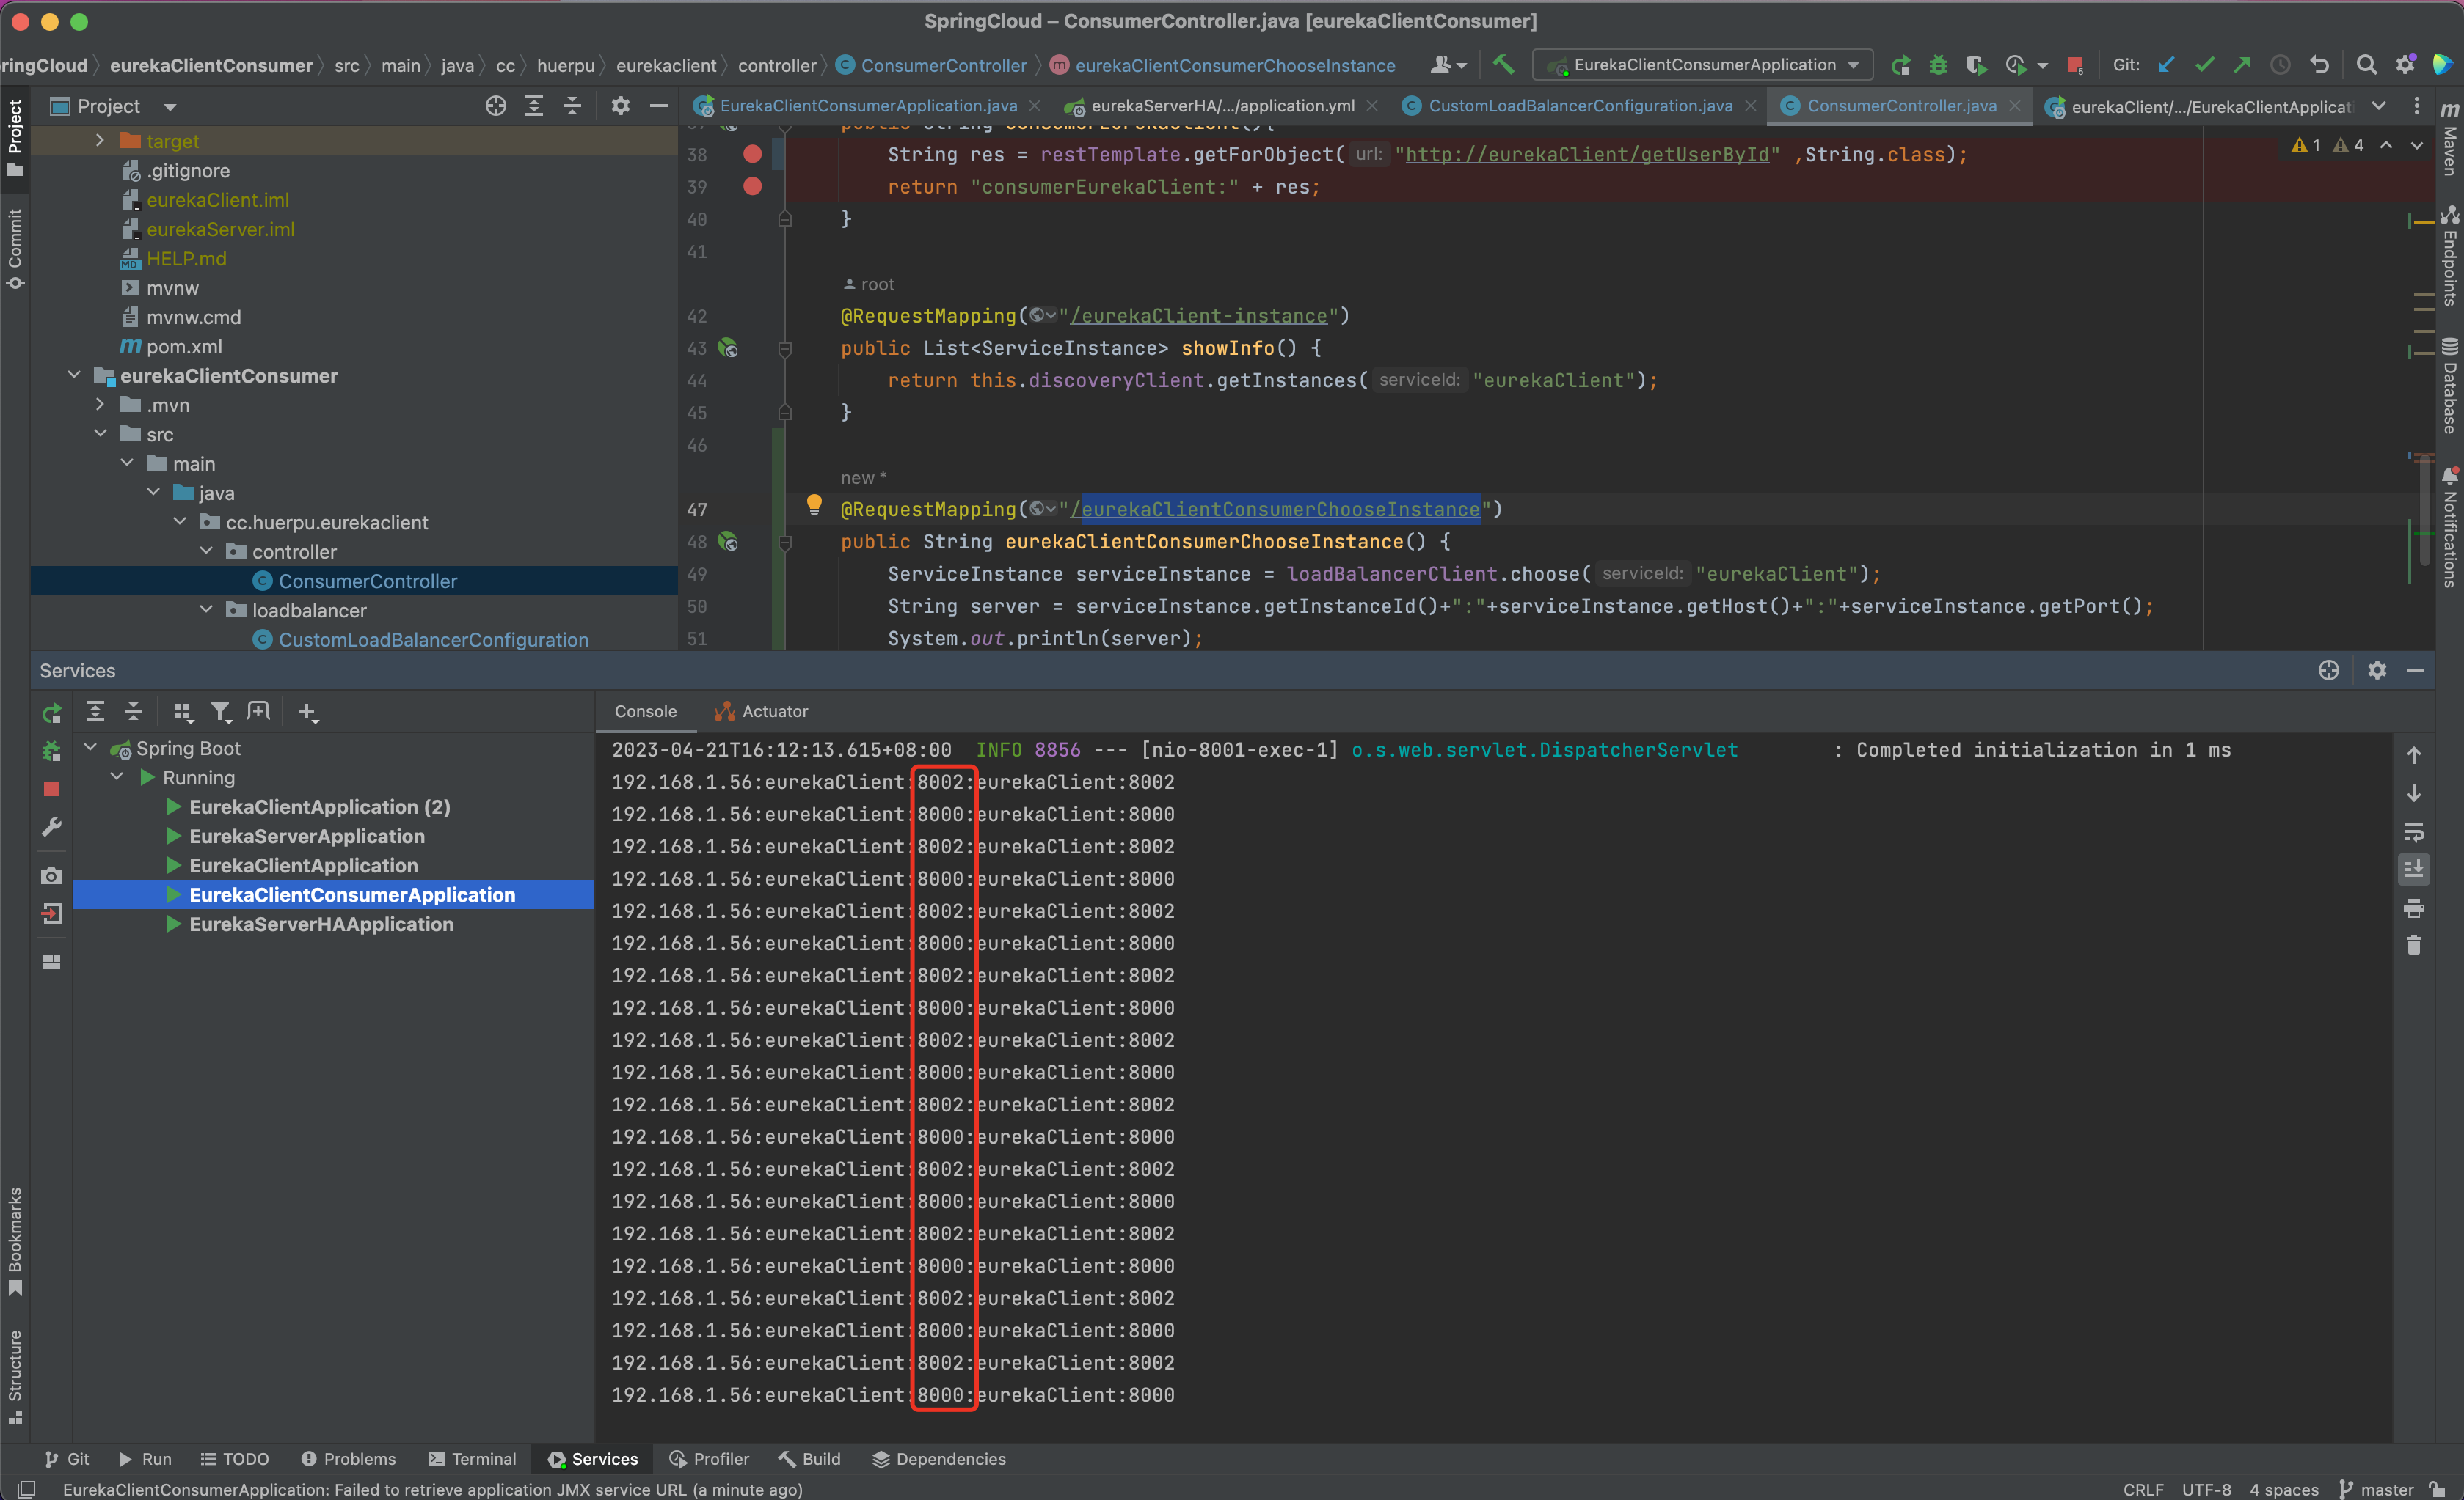This screenshot has width=2464, height=1500.
Task: Run with coverage icon in top toolbar
Action: coord(1976,65)
